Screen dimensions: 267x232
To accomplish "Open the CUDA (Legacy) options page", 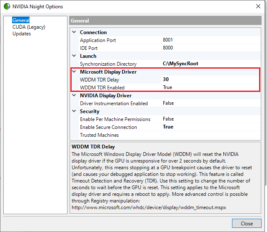I will [x=29, y=27].
